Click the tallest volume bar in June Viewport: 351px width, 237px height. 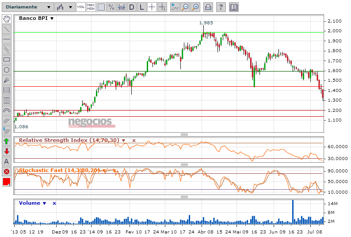(293, 212)
